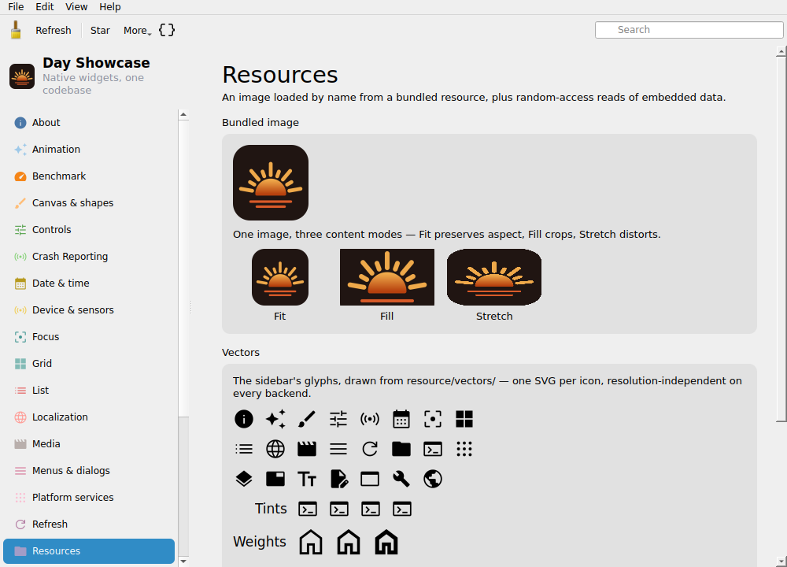Click the clapperboard glyph in Vectors grid
Viewport: 787px width, 567px height.
coord(307,449)
